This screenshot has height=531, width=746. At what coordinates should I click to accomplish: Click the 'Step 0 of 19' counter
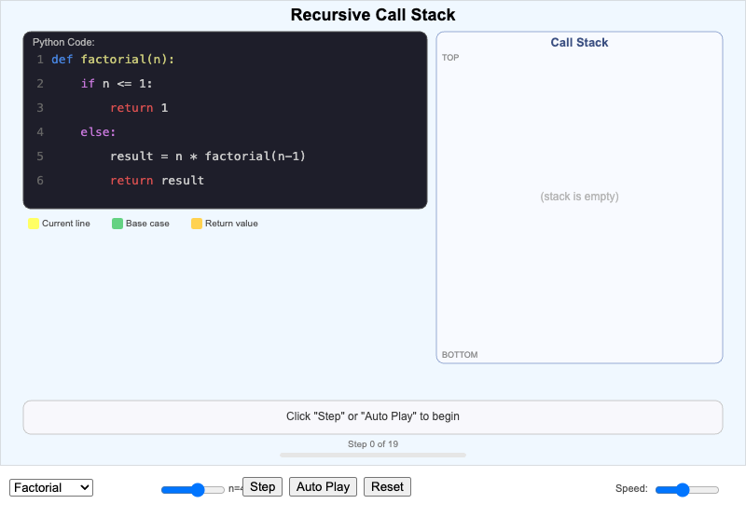[x=373, y=443]
